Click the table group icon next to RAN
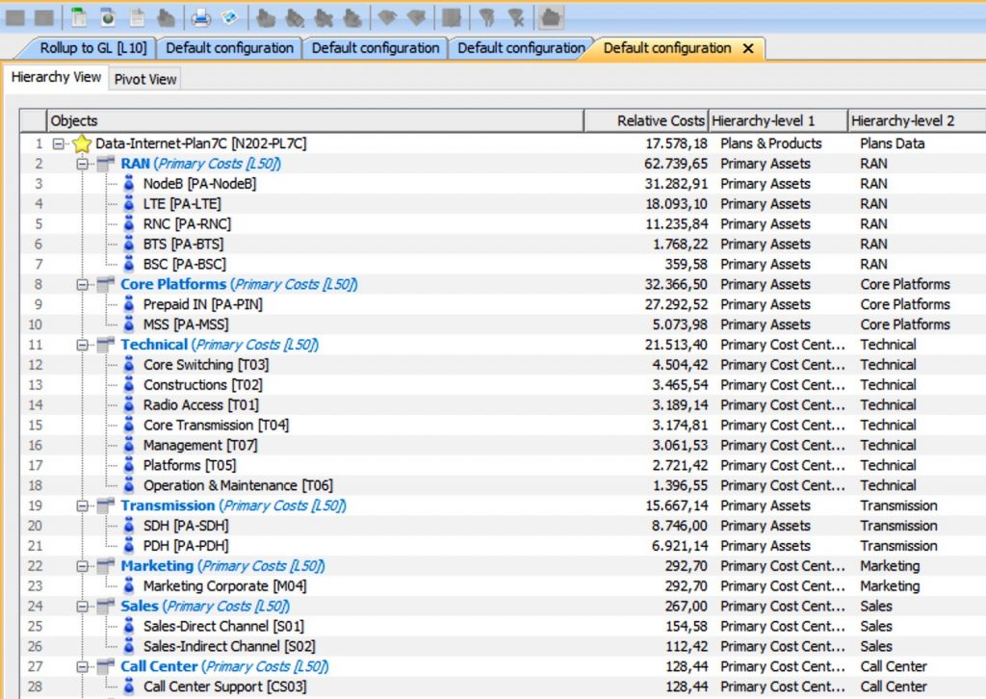Image resolution: width=986 pixels, height=699 pixels. click(106, 164)
